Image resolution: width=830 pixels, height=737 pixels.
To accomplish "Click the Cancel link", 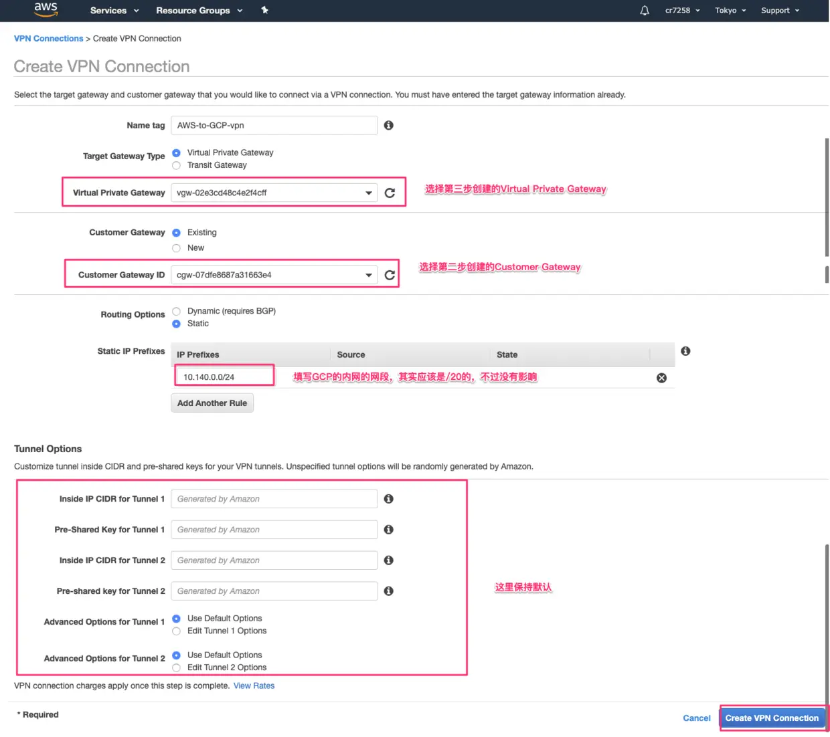I will 697,718.
